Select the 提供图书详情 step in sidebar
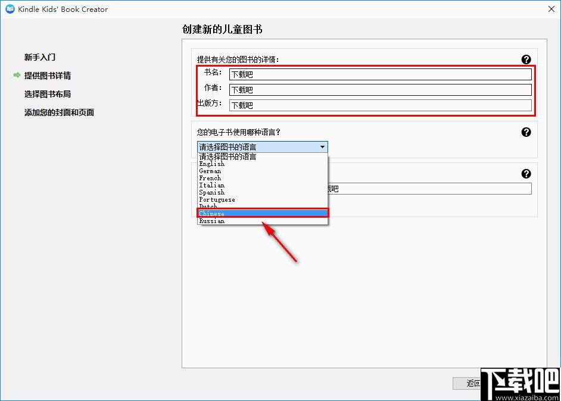Screen dimensions: 561x401 [48, 76]
